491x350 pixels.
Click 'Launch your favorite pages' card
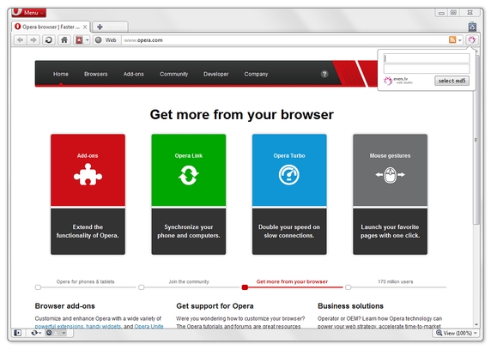(391, 232)
